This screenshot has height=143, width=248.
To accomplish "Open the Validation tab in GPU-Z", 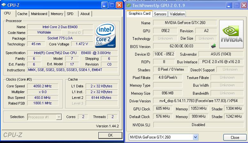I will 177,14.
